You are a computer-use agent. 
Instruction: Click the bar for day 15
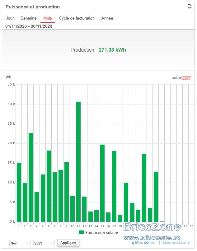click(x=102, y=183)
